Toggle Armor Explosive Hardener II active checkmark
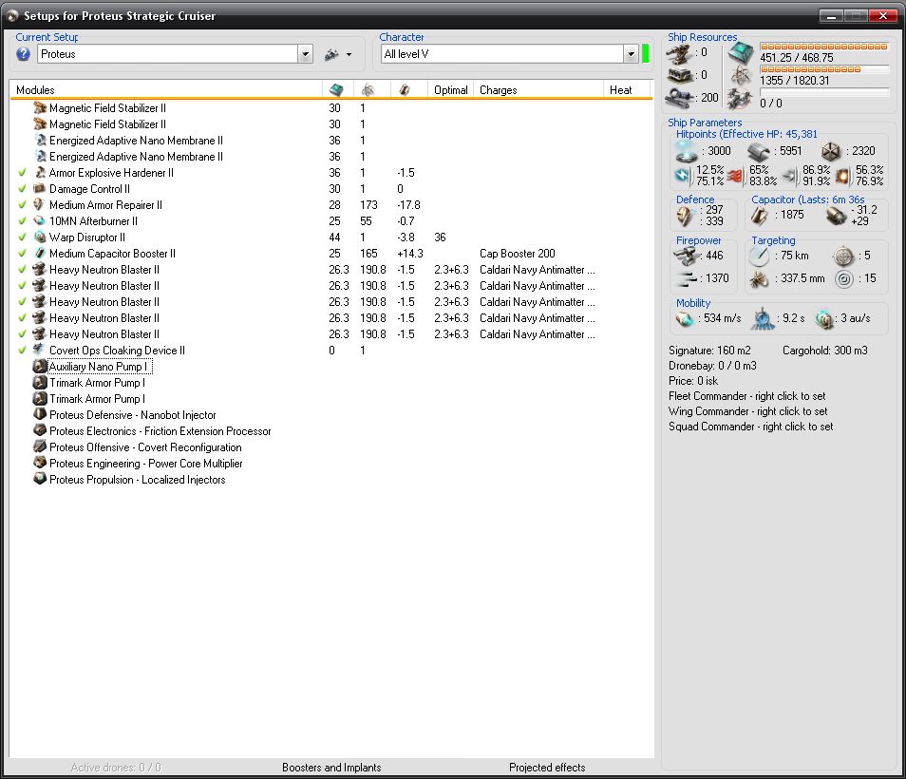Viewport: 906px width, 779px height. pyautogui.click(x=22, y=172)
